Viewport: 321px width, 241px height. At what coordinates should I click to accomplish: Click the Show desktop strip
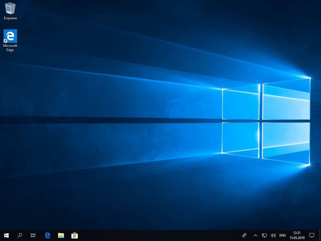[320, 235]
